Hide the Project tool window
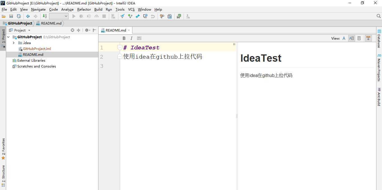This screenshot has width=382, height=190. tap(95, 30)
